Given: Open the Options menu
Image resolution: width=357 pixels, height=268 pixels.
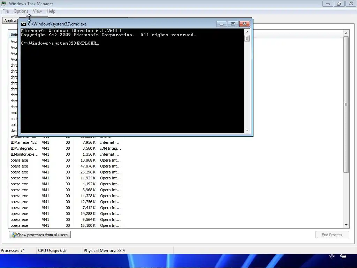Looking at the screenshot, I should click(21, 11).
